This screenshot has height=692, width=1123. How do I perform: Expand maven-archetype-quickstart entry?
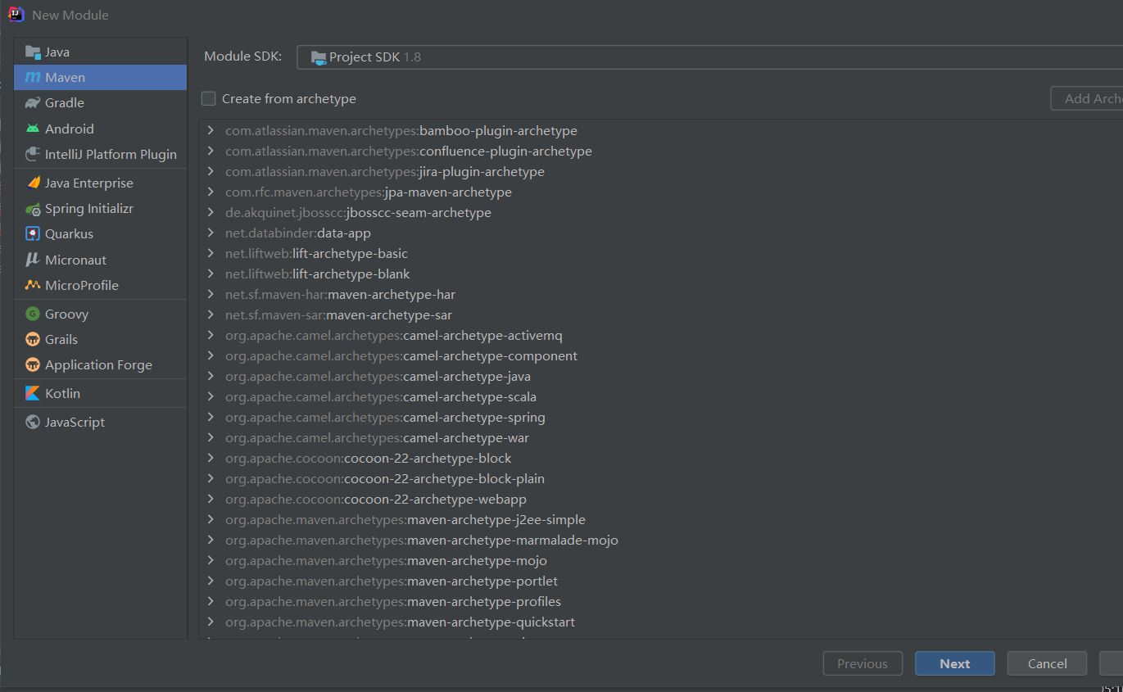pos(211,622)
